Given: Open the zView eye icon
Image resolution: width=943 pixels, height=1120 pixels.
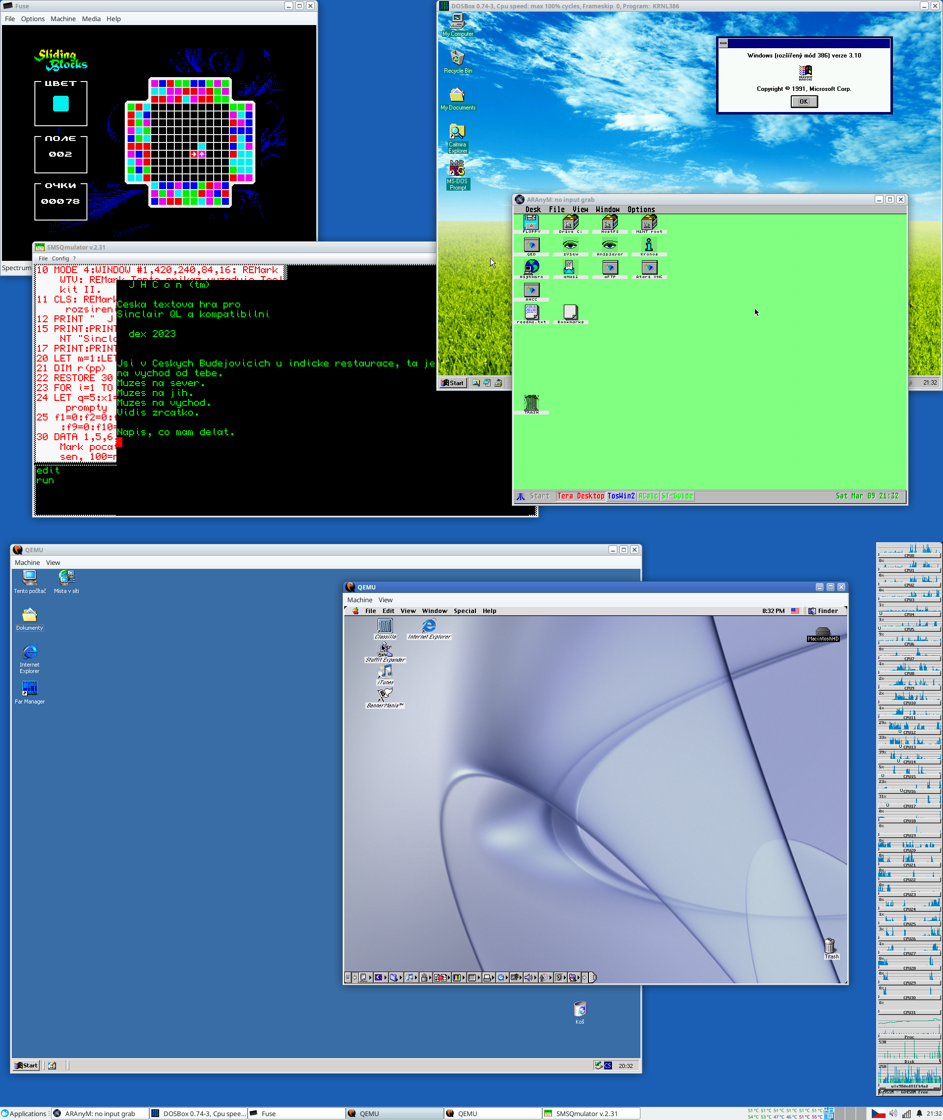Looking at the screenshot, I should [570, 245].
